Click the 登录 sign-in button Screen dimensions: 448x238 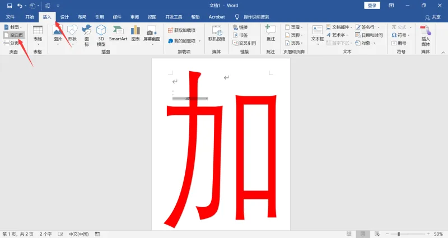point(372,6)
